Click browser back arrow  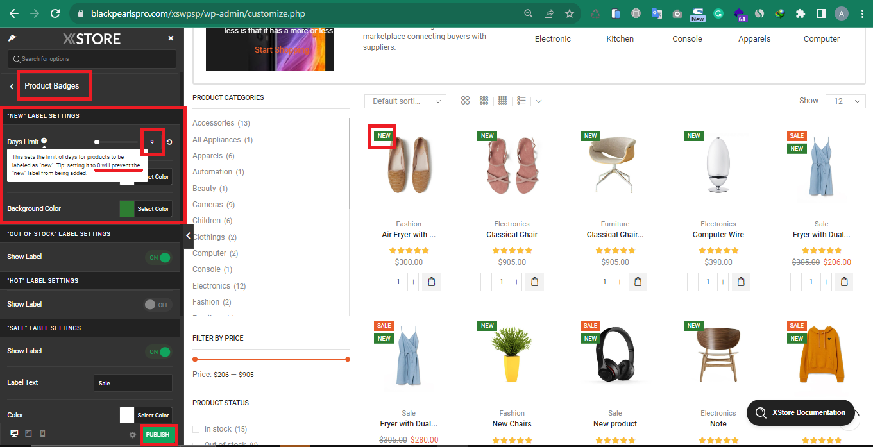(x=13, y=13)
